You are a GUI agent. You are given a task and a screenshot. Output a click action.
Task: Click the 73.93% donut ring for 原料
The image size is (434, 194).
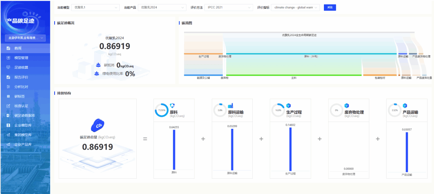click(x=162, y=110)
